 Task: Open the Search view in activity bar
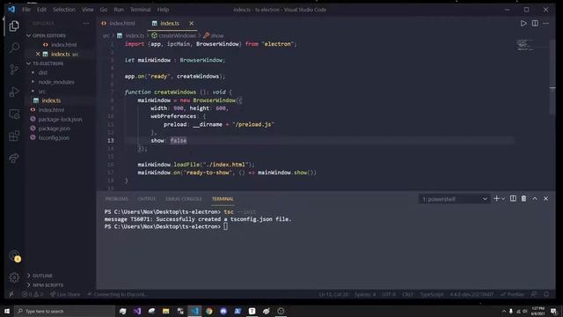coord(14,48)
